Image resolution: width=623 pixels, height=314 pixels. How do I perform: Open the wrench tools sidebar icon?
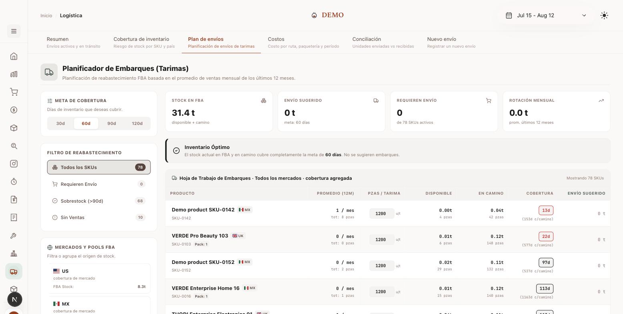[14, 235]
